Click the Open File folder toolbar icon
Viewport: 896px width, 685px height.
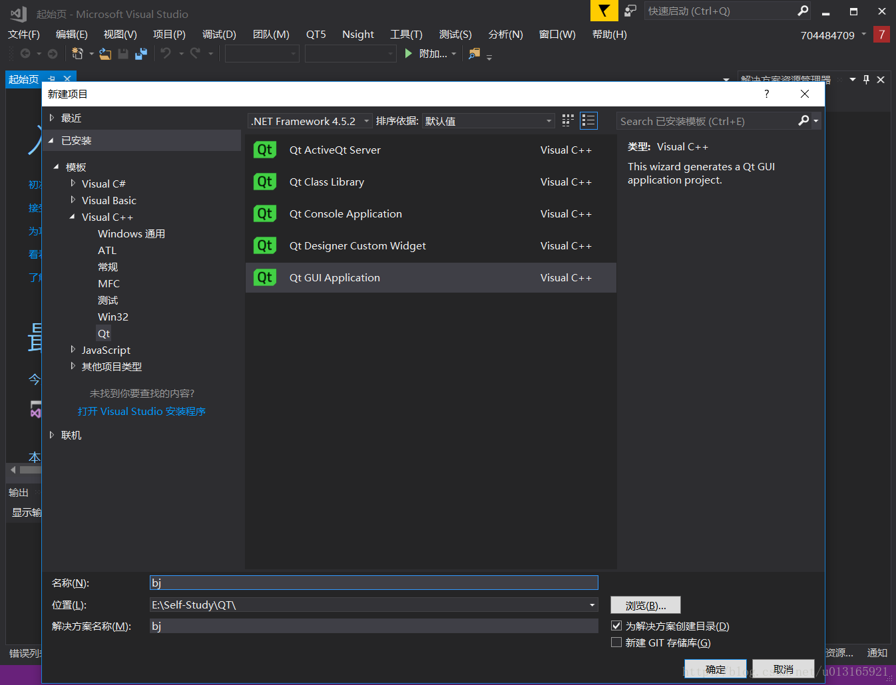tap(105, 53)
